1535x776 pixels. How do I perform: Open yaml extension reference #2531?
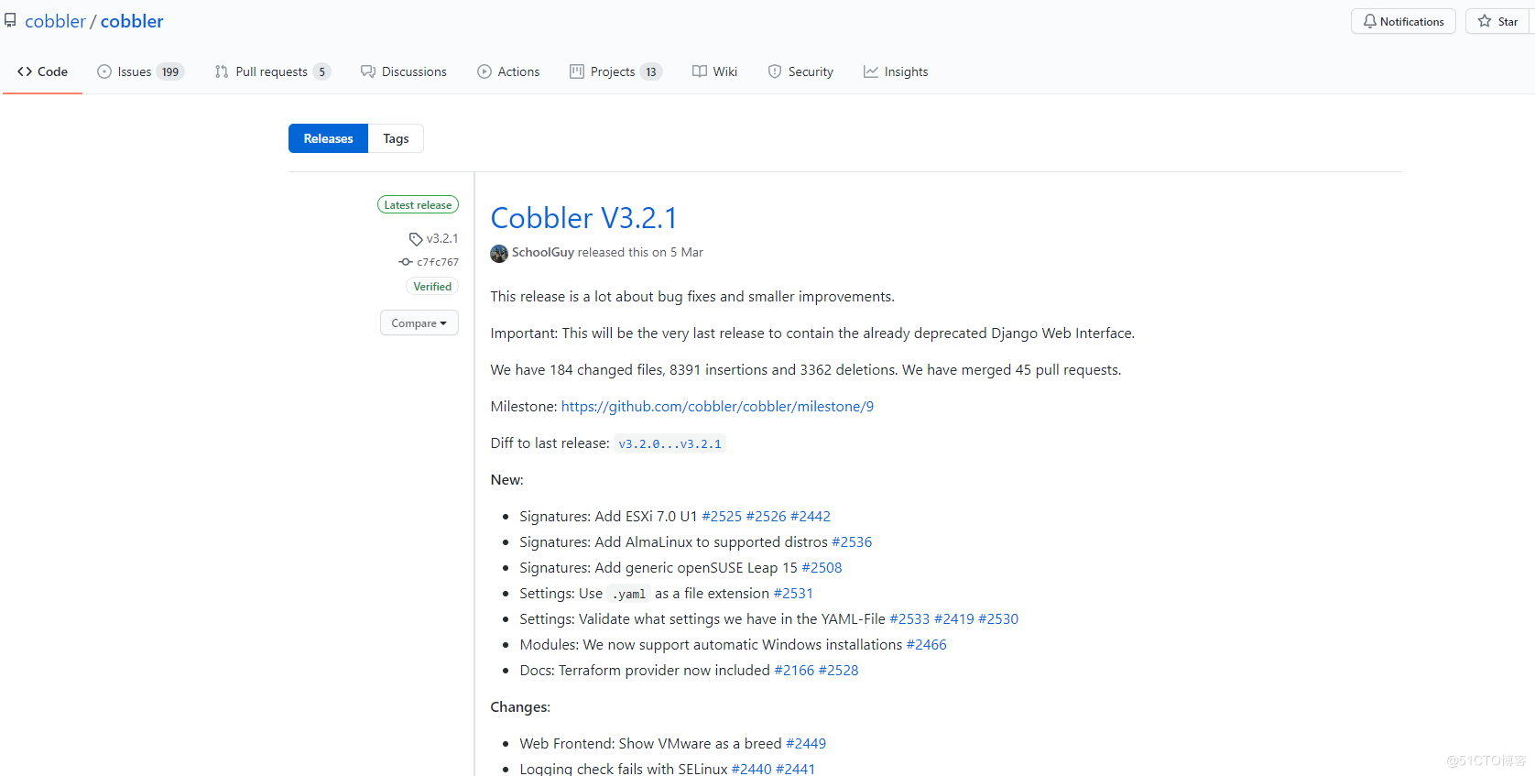pos(793,593)
